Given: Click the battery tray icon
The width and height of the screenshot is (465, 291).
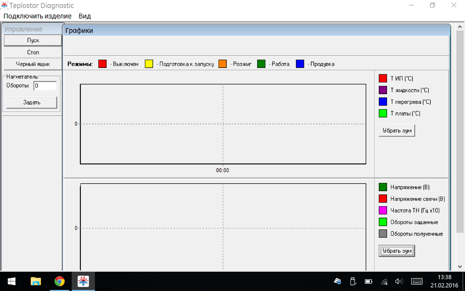Looking at the screenshot, I should pos(368,282).
